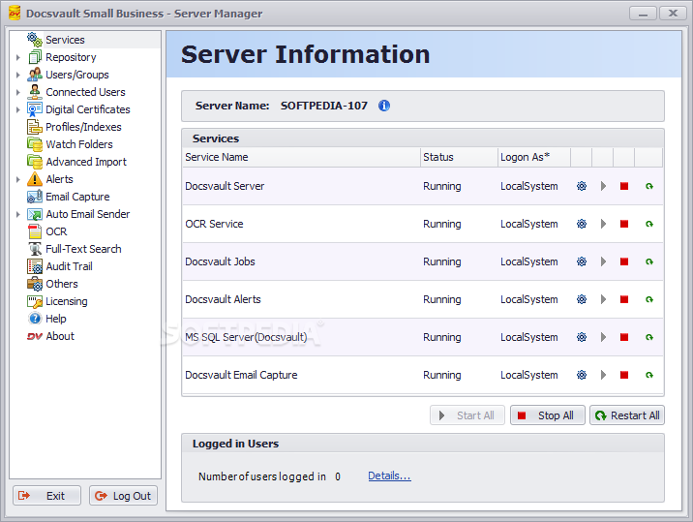Open settings gear for Docsvault Alerts
This screenshot has height=522, width=693.
pyautogui.click(x=582, y=299)
